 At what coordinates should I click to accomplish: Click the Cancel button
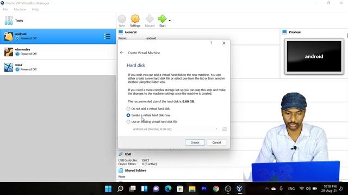pos(216,142)
